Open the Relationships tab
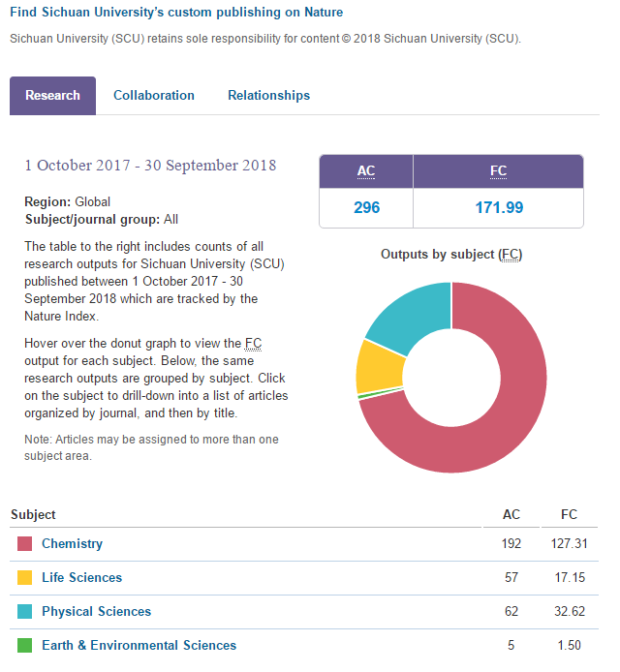The height and width of the screenshot is (672, 620). tap(268, 95)
